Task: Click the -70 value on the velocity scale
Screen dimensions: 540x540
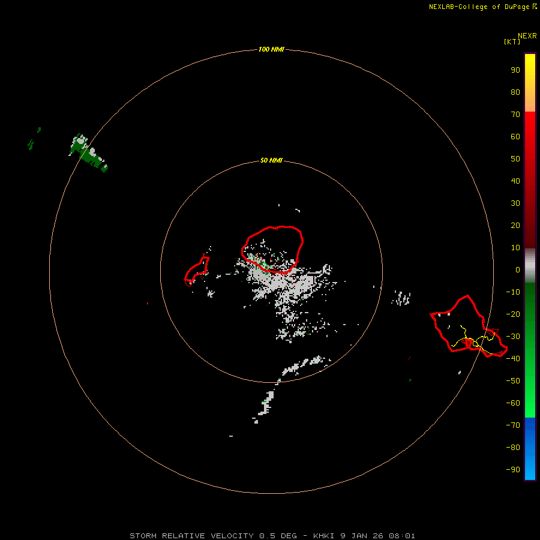Action: pos(513,425)
